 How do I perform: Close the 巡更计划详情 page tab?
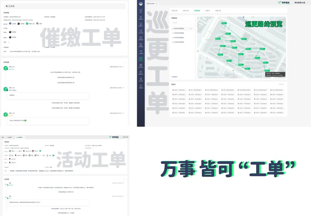(156, 3)
